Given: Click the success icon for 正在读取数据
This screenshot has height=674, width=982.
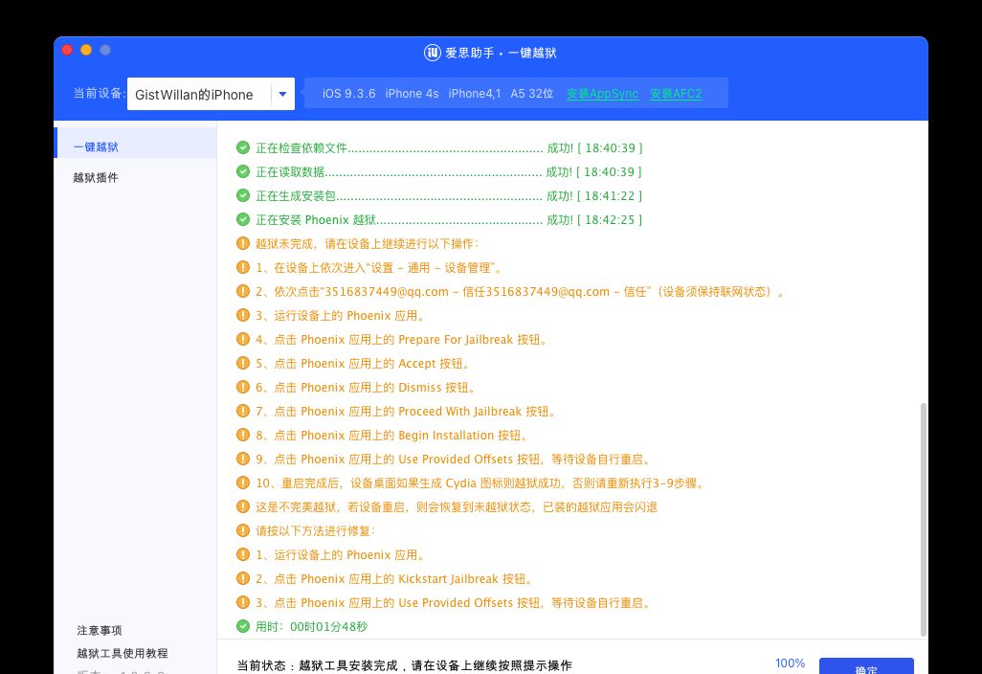Looking at the screenshot, I should pos(243,171).
